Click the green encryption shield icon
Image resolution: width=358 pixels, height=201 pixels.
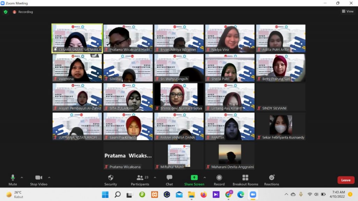(x=5, y=12)
